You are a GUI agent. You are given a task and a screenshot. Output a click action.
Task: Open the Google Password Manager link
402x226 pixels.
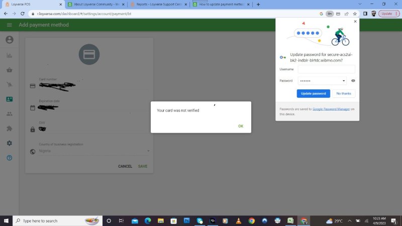click(331, 108)
